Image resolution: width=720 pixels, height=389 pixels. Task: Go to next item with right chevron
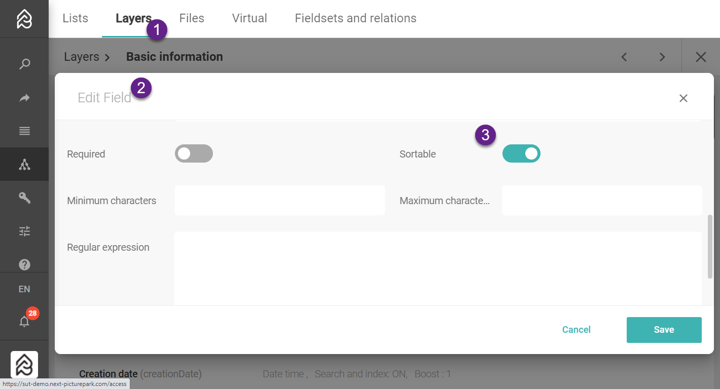(x=662, y=57)
